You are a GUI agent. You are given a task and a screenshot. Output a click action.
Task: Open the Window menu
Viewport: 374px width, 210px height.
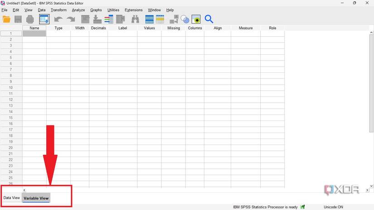coord(154,10)
